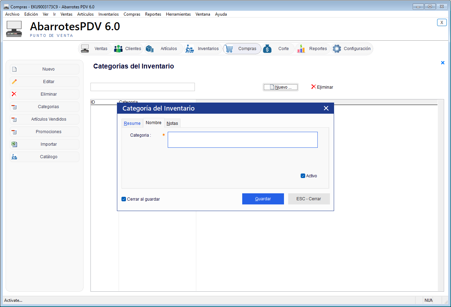The height and width of the screenshot is (307, 451).
Task: Open the Ir menu
Action: 55,14
